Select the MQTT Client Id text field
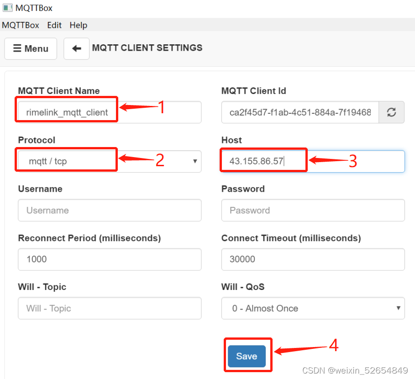This screenshot has width=415, height=379. pyautogui.click(x=299, y=112)
